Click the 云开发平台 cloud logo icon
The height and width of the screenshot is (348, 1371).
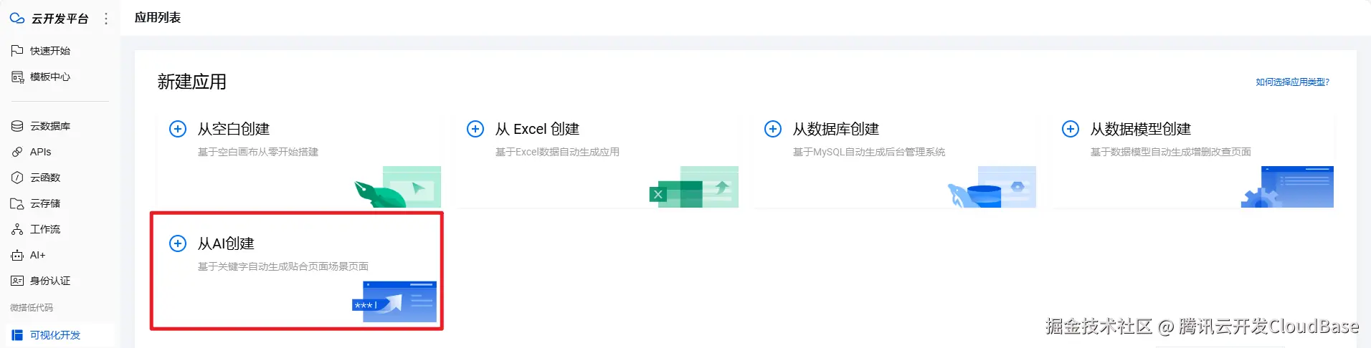coord(17,19)
